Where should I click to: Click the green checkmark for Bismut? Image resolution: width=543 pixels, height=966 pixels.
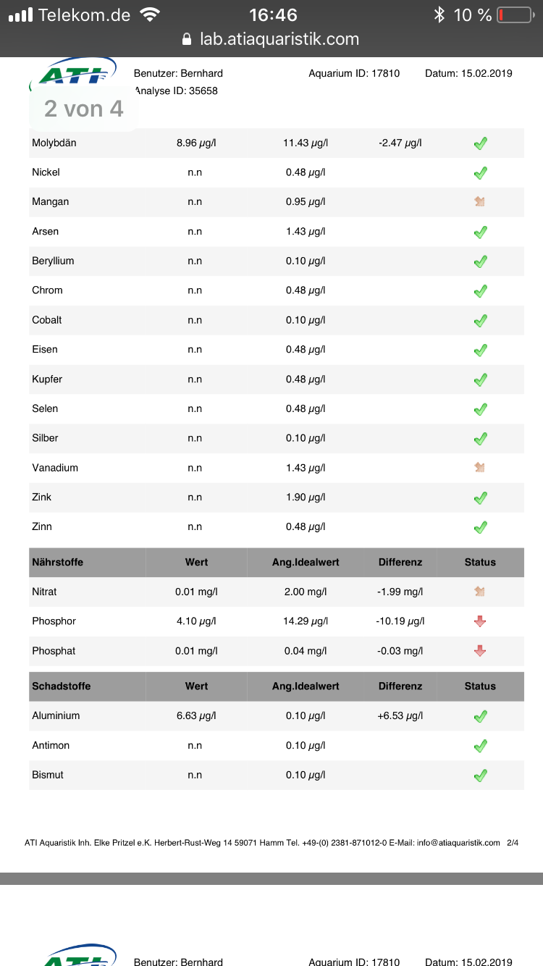pos(480,776)
